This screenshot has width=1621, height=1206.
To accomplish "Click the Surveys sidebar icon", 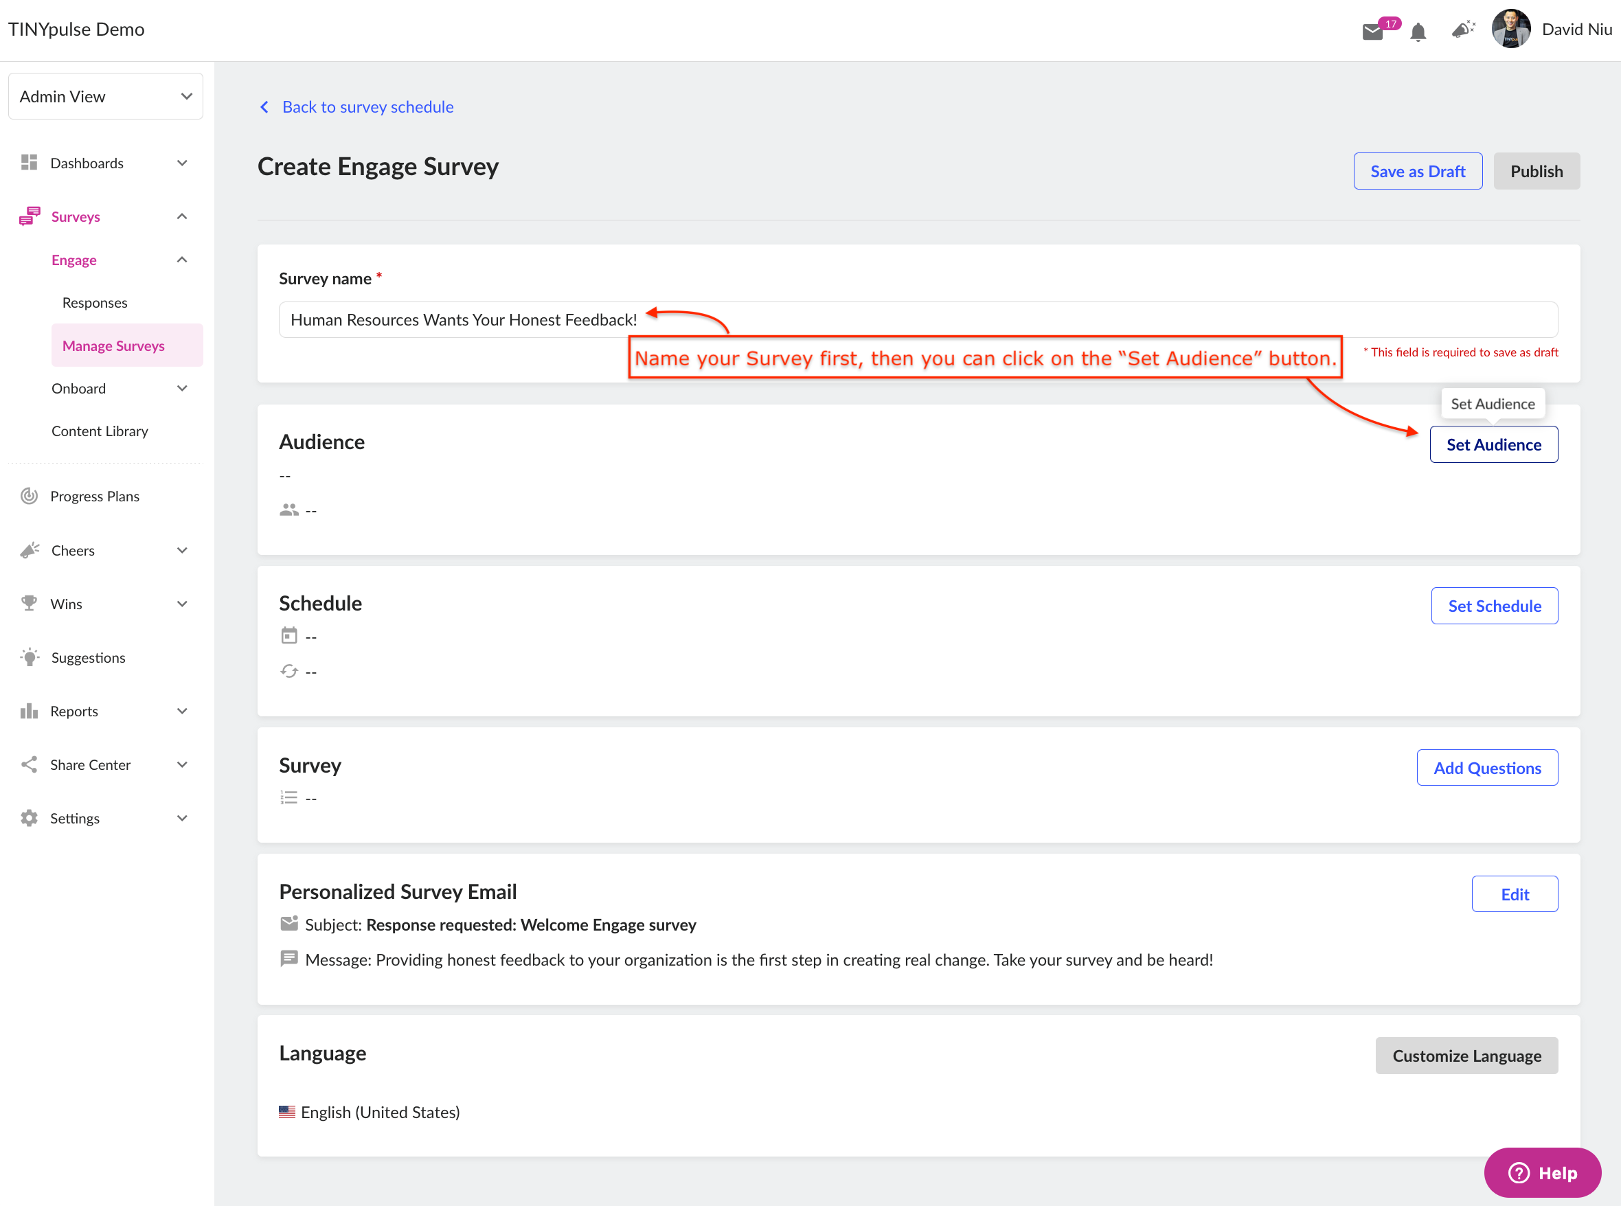I will [x=30, y=216].
